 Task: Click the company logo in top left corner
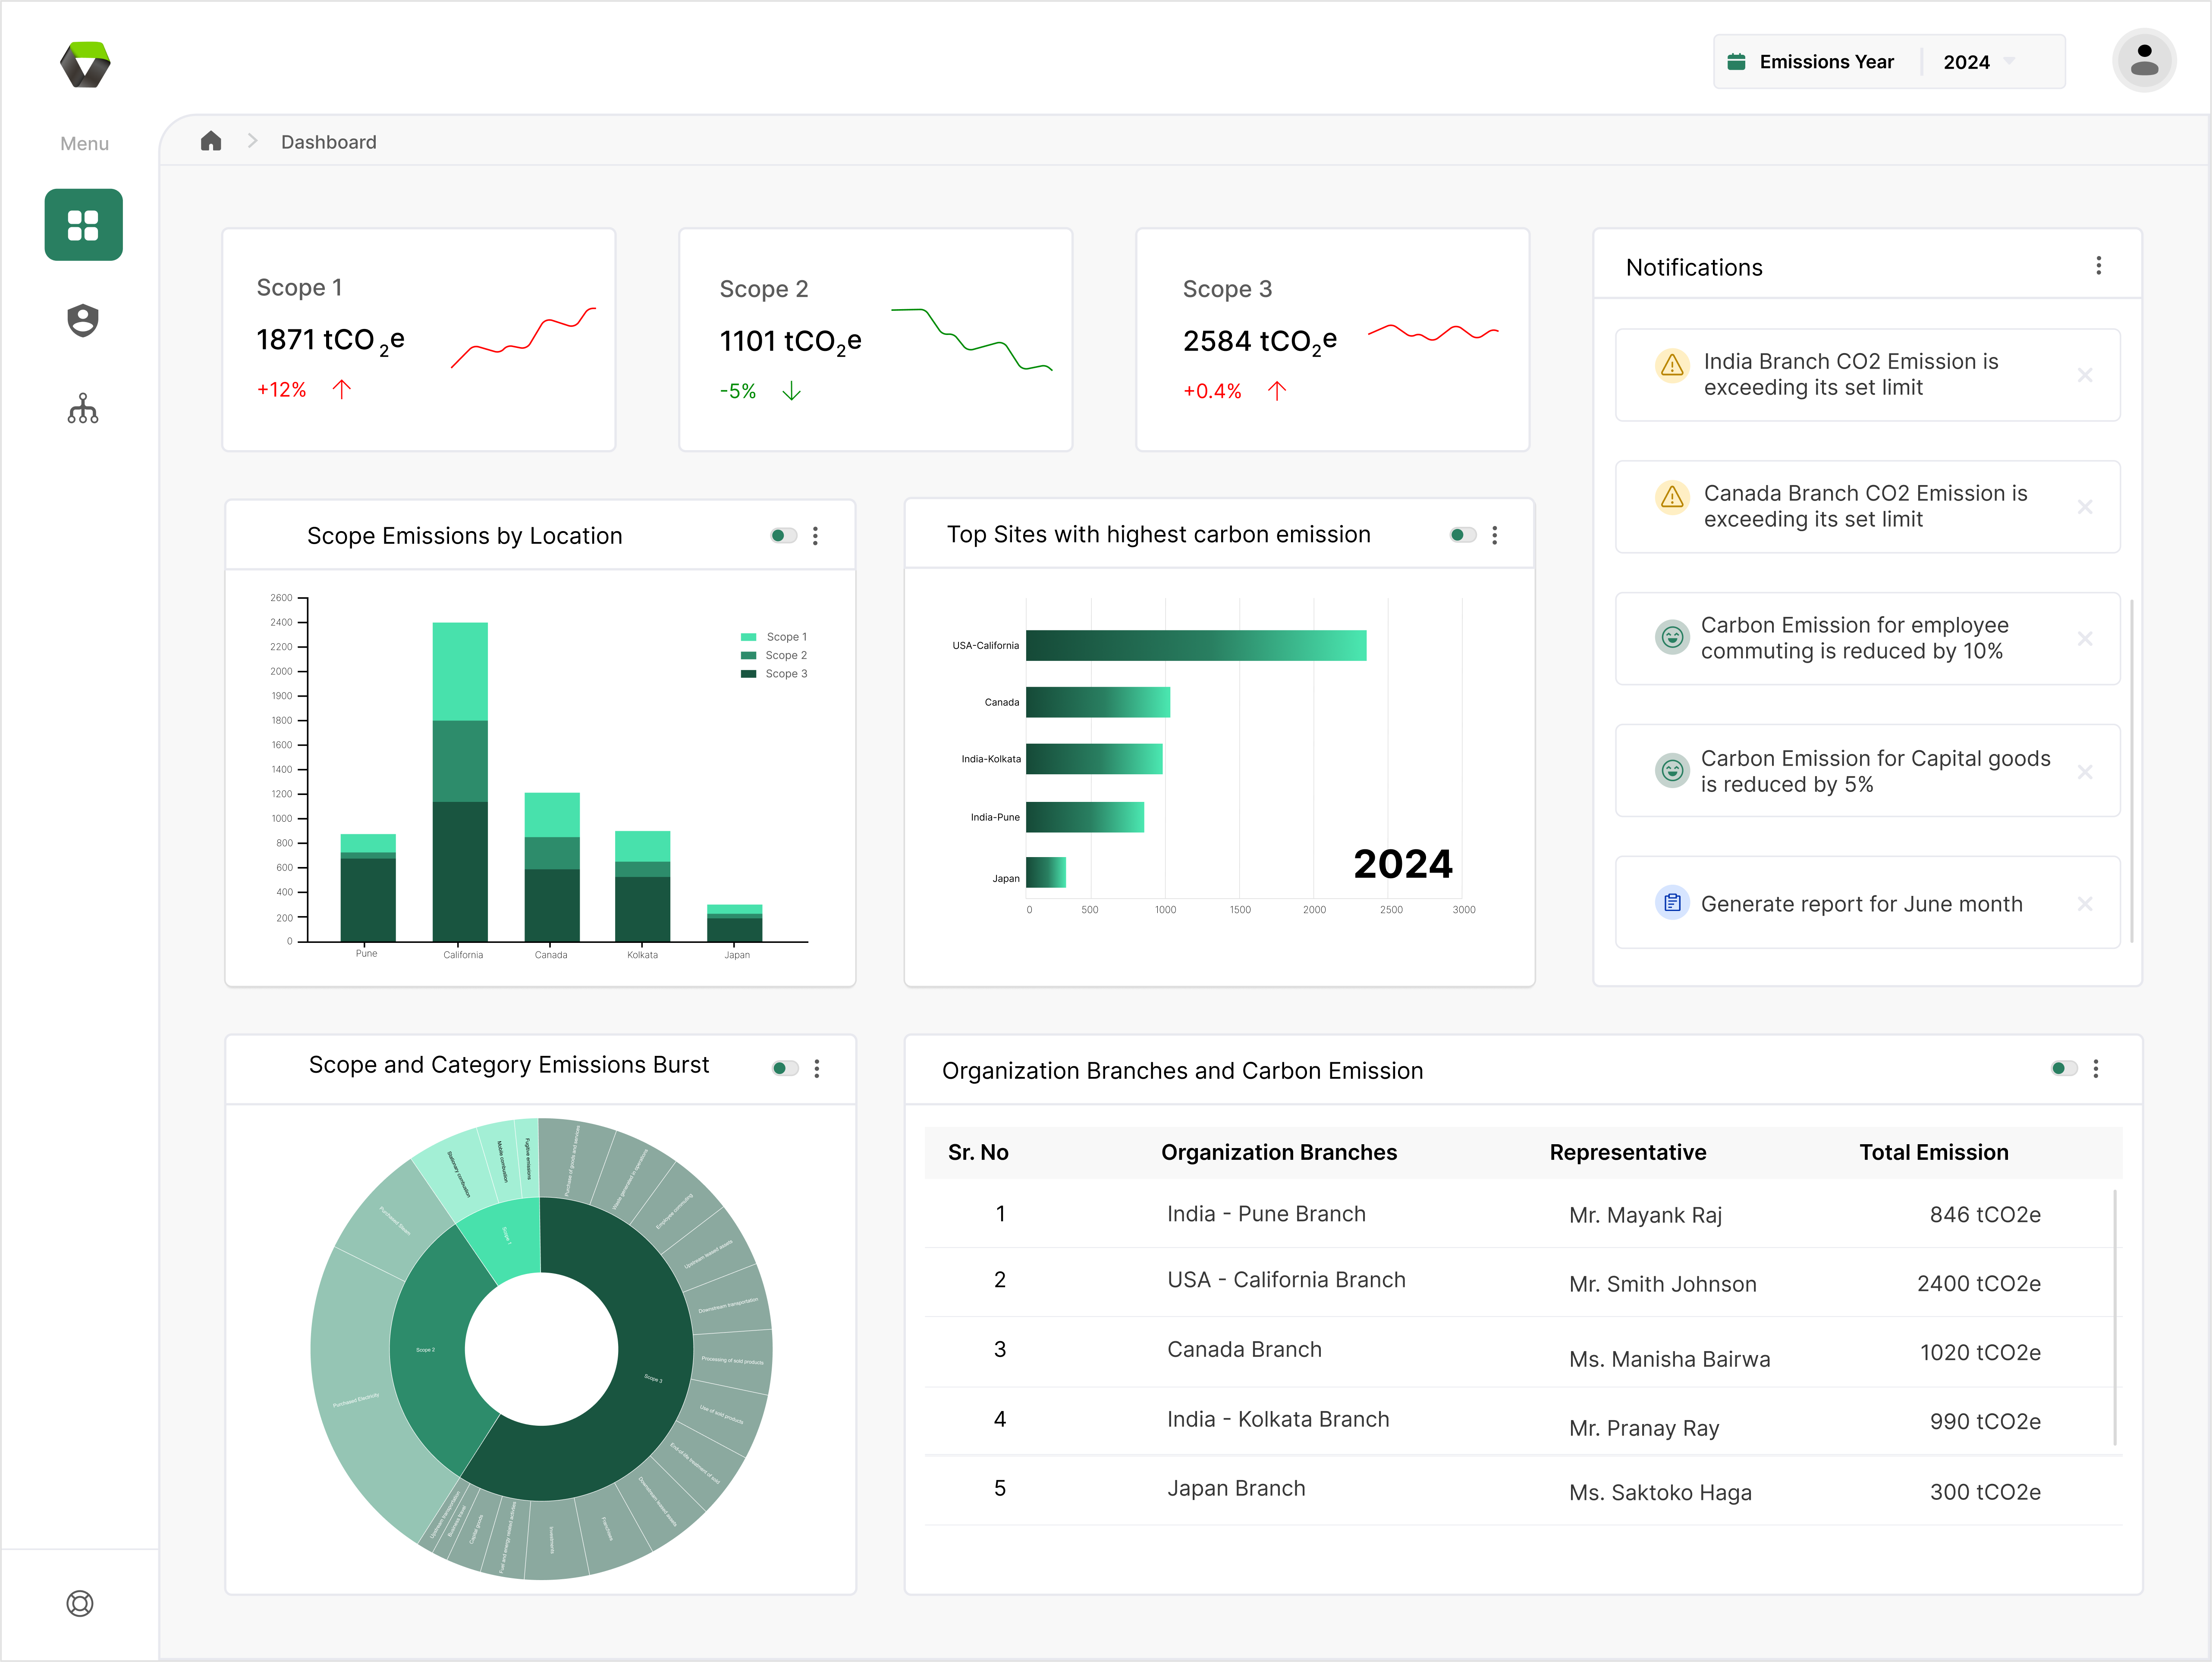coord(84,63)
